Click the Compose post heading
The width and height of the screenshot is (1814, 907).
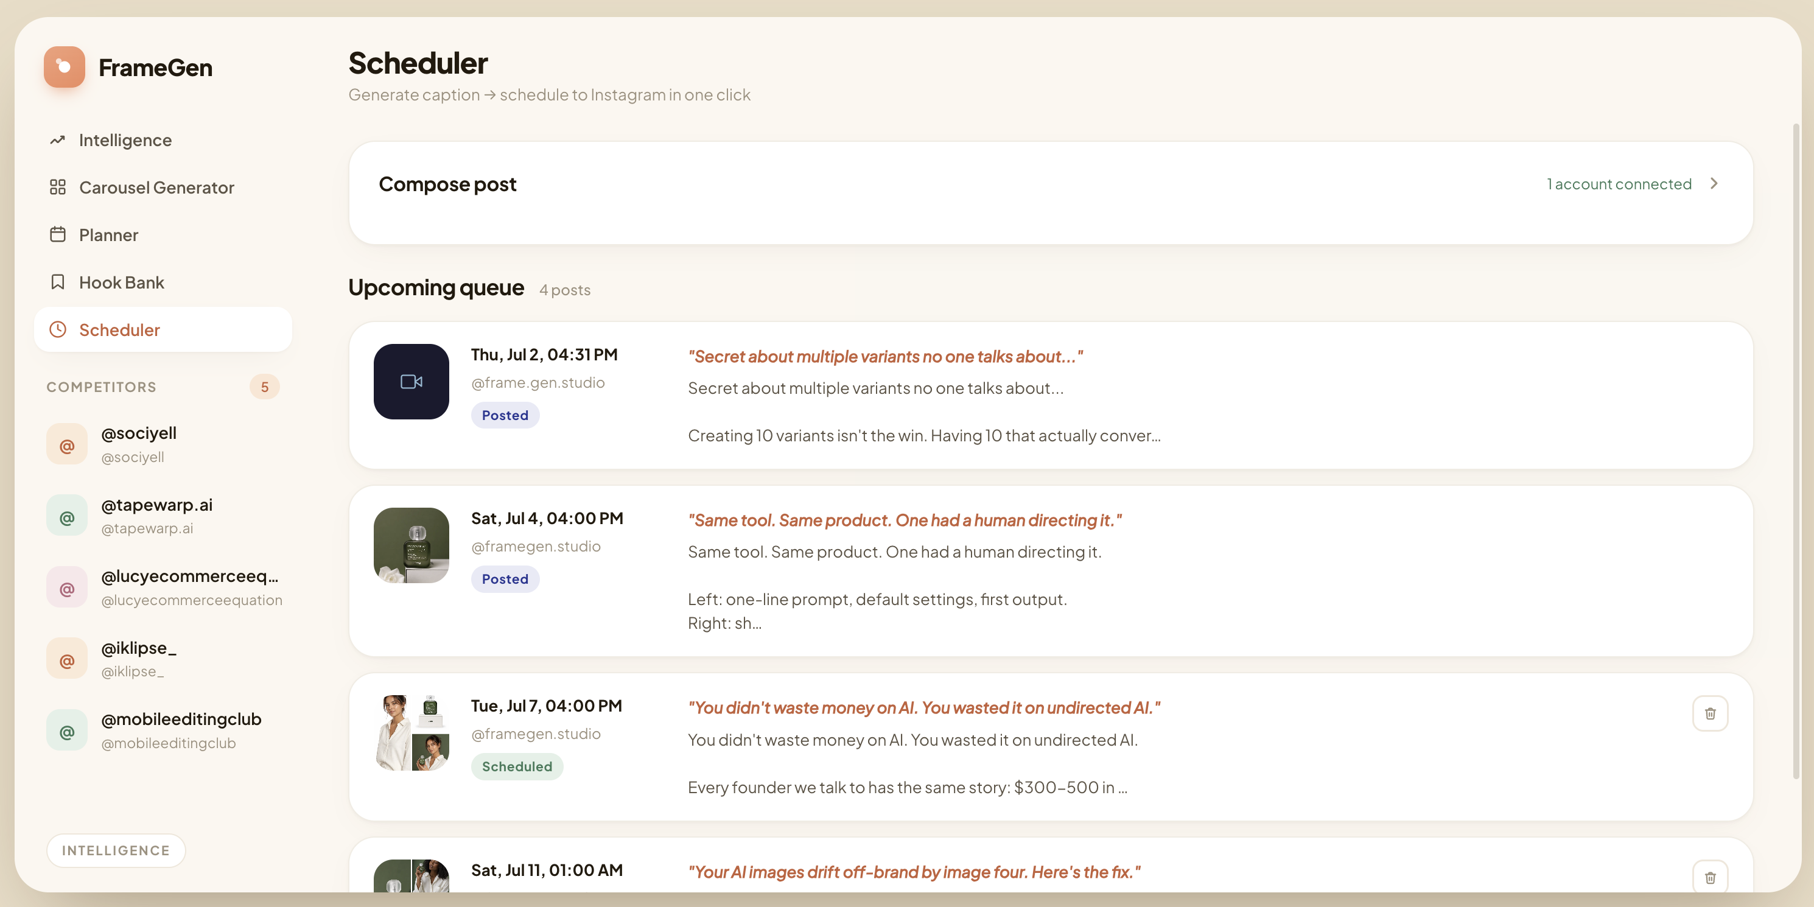click(448, 184)
